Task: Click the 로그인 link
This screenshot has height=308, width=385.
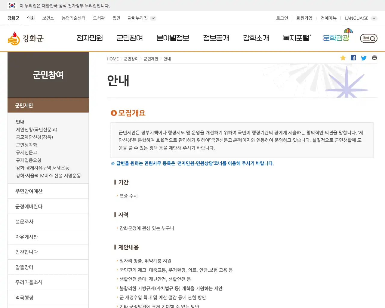Action: pyautogui.click(x=282, y=18)
